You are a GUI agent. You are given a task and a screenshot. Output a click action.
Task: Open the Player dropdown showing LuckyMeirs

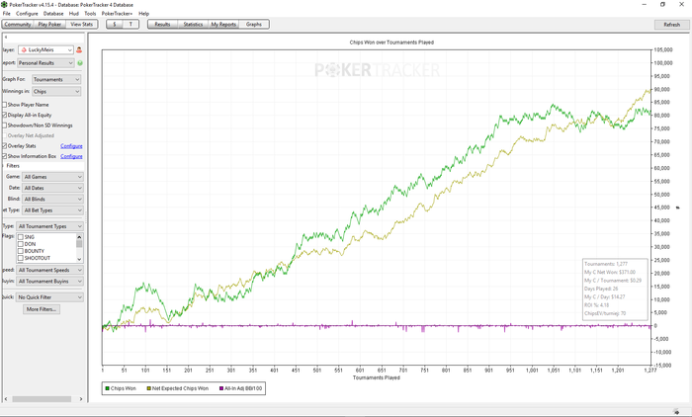[45, 49]
